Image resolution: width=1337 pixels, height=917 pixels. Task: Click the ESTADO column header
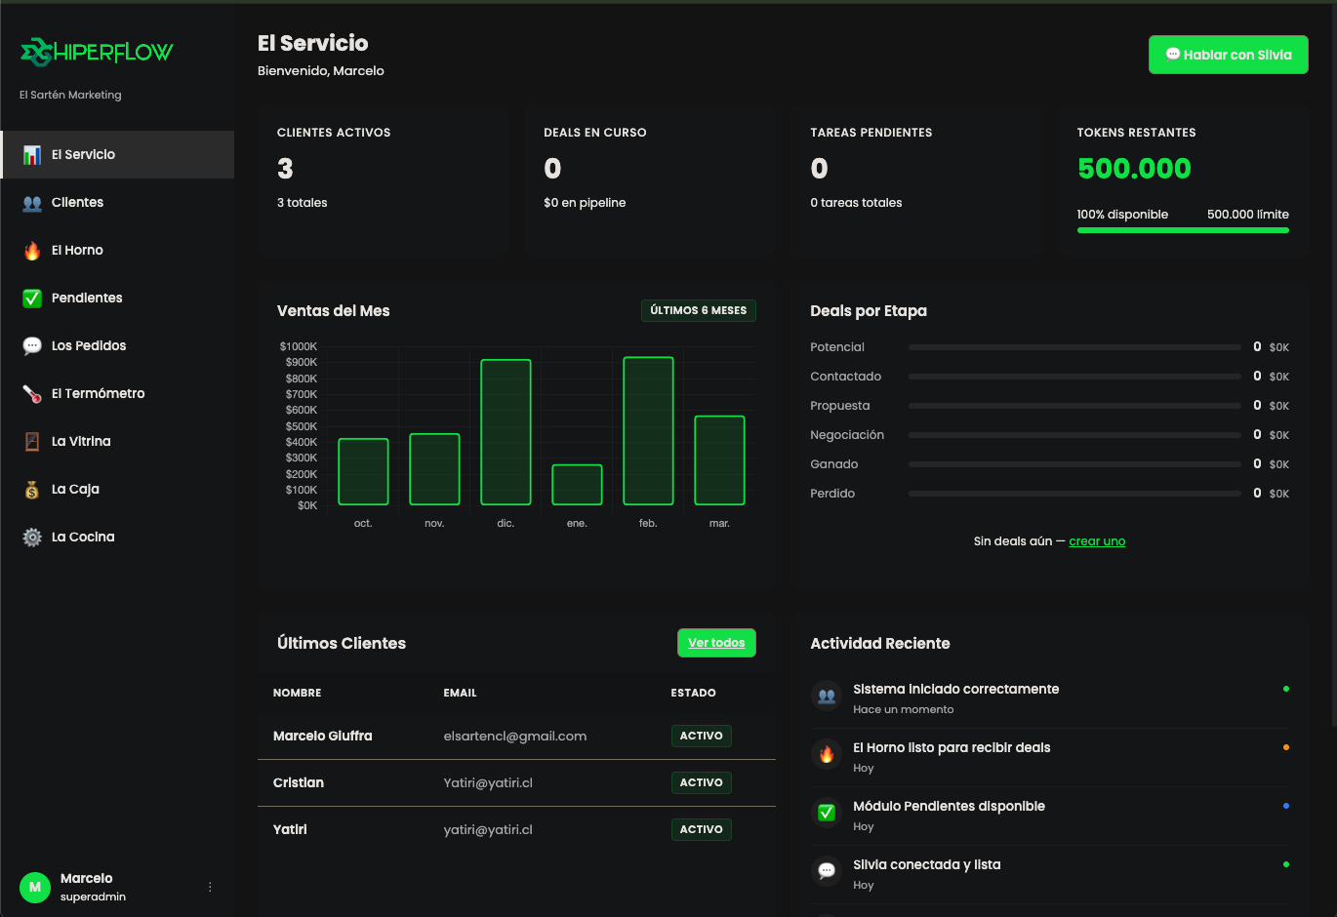[694, 694]
